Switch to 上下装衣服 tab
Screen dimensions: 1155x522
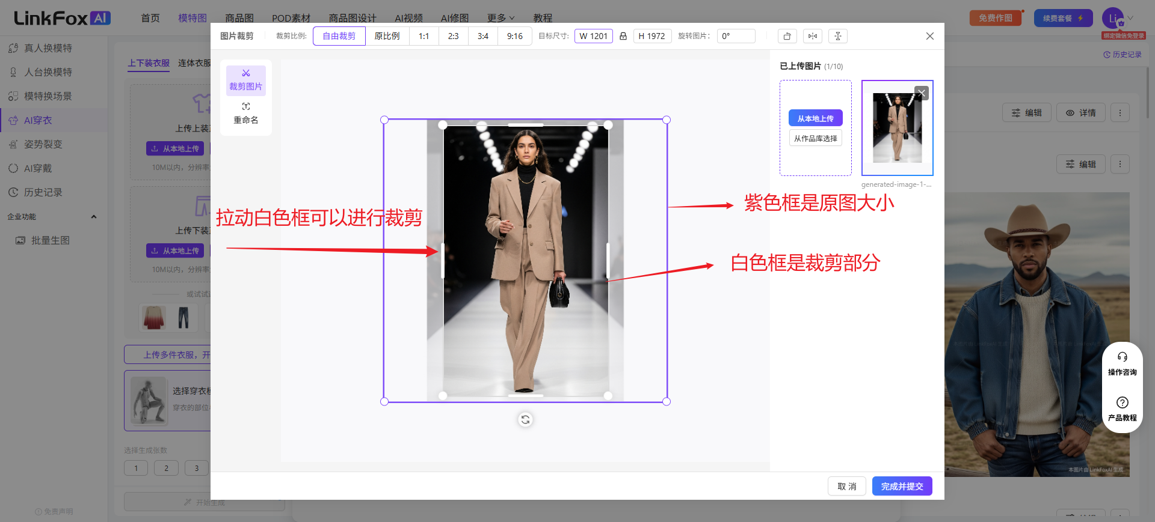pos(149,63)
